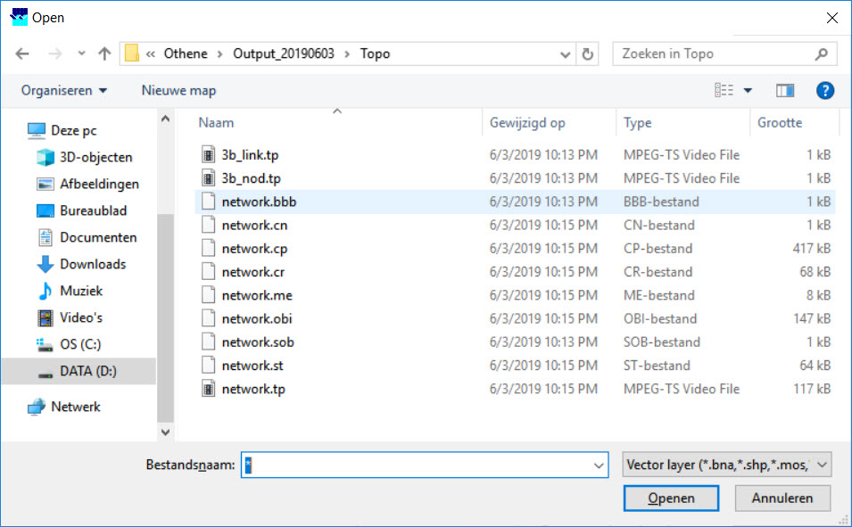The width and height of the screenshot is (852, 527).
Task: Select the Downloads folder in sidebar
Action: pyautogui.click(x=92, y=264)
